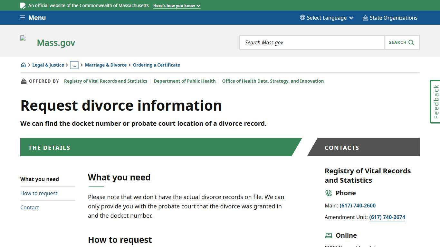Select Menu in the navigation bar
Viewport: 440px width, 247px height.
pos(37,17)
